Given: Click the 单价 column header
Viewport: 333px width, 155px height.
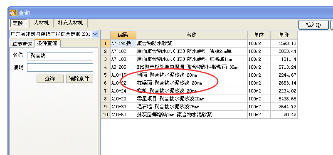Looking at the screenshot, I should [284, 35].
